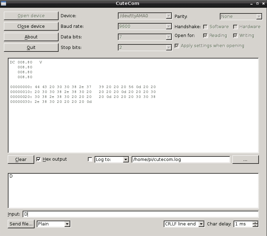Toggle Hex output checkbox
This screenshot has height=236, width=267.
[x=38, y=159]
